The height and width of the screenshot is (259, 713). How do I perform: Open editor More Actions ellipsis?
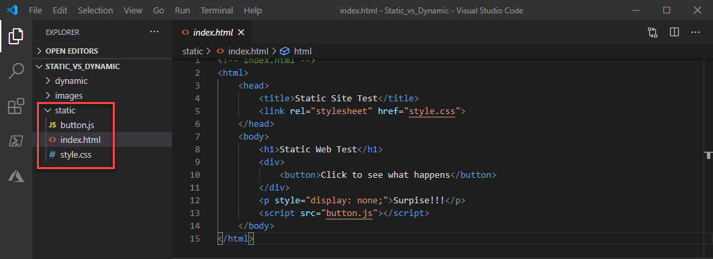coord(696,32)
